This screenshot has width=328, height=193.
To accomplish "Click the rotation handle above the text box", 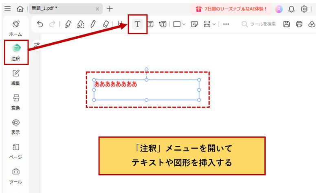I will click(146, 69).
